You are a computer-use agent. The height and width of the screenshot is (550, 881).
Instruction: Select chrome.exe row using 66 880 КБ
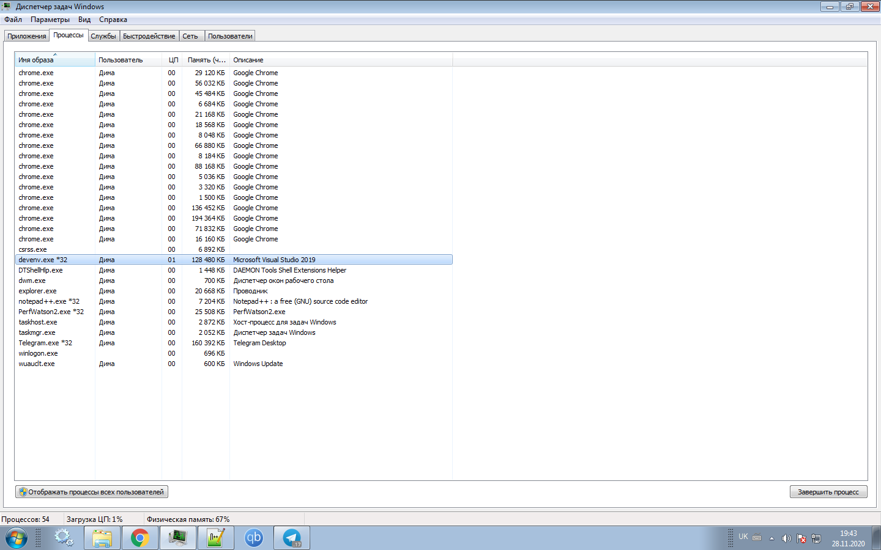(x=234, y=145)
